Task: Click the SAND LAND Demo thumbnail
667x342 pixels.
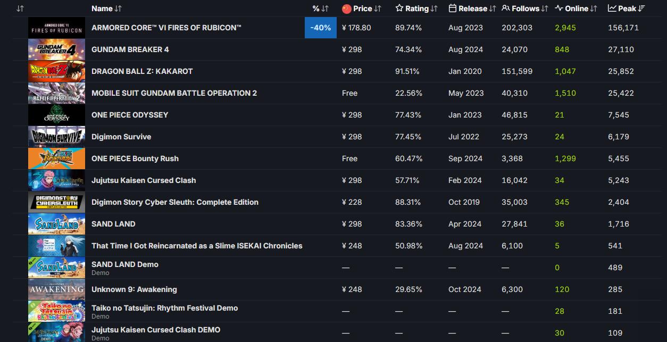Action: [56, 268]
